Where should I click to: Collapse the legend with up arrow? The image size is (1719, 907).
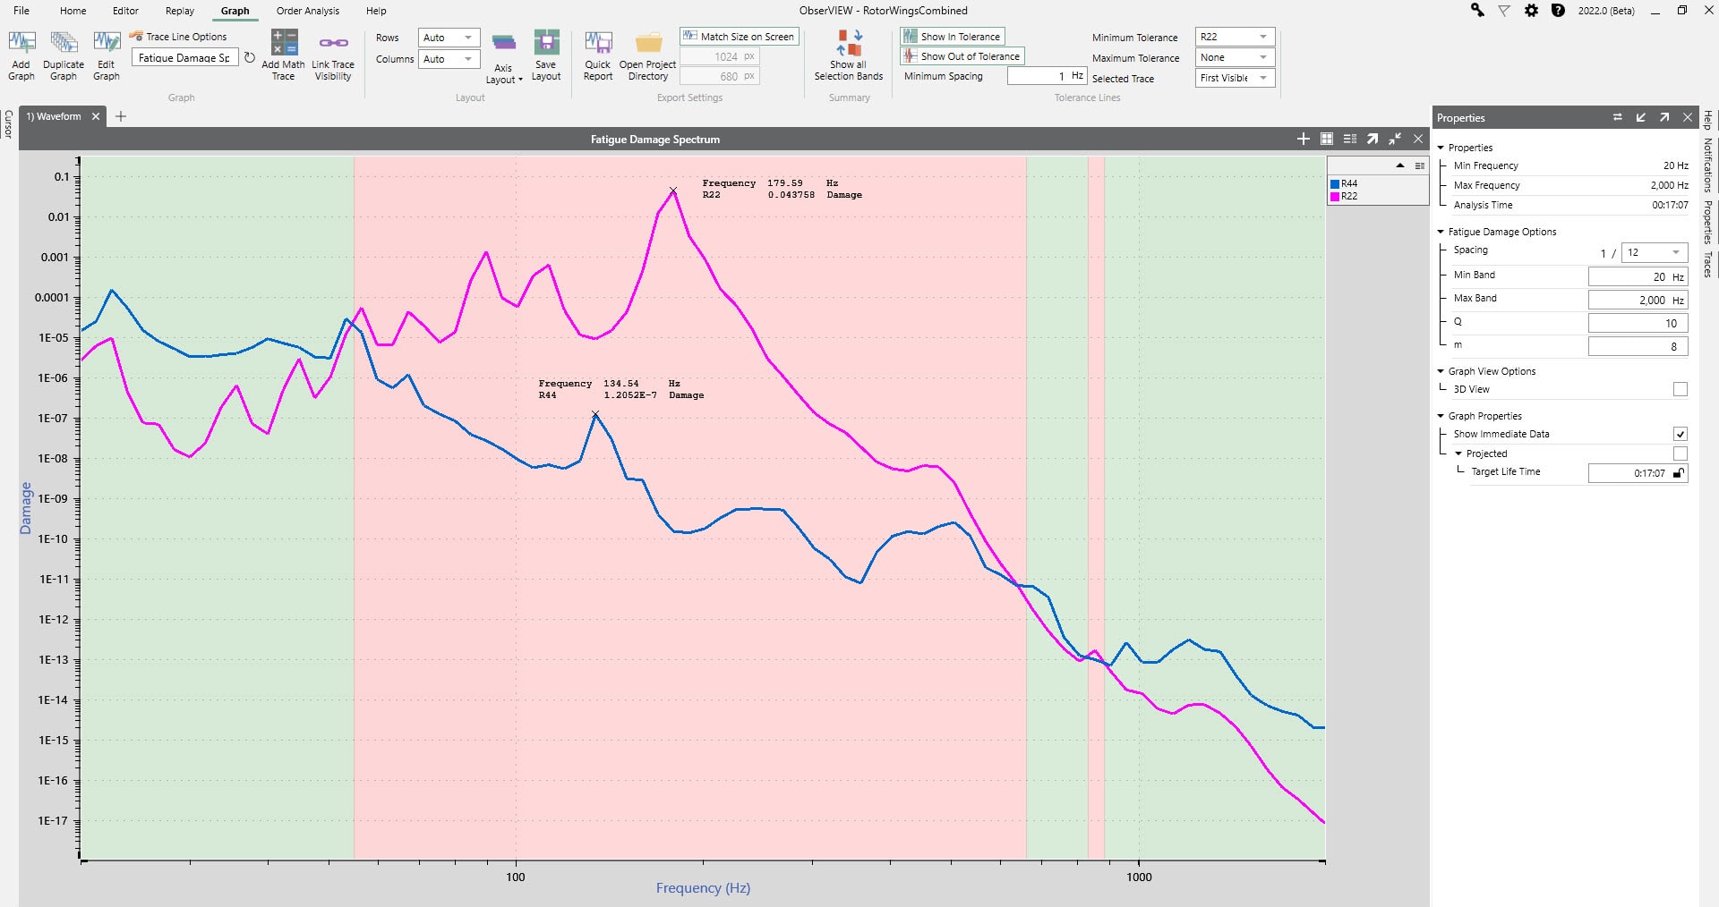(x=1400, y=165)
